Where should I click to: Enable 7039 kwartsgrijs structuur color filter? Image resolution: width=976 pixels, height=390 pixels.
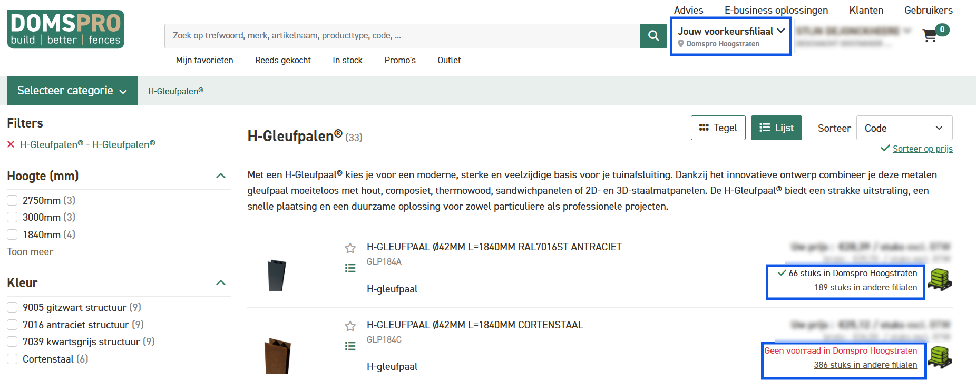click(12, 342)
